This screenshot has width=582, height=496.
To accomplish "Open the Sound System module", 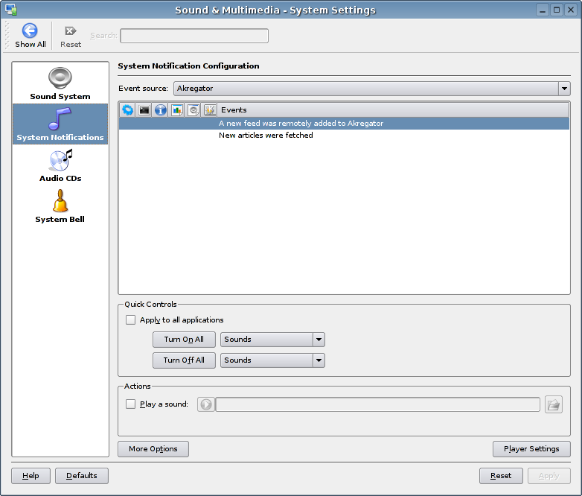I will click(60, 83).
